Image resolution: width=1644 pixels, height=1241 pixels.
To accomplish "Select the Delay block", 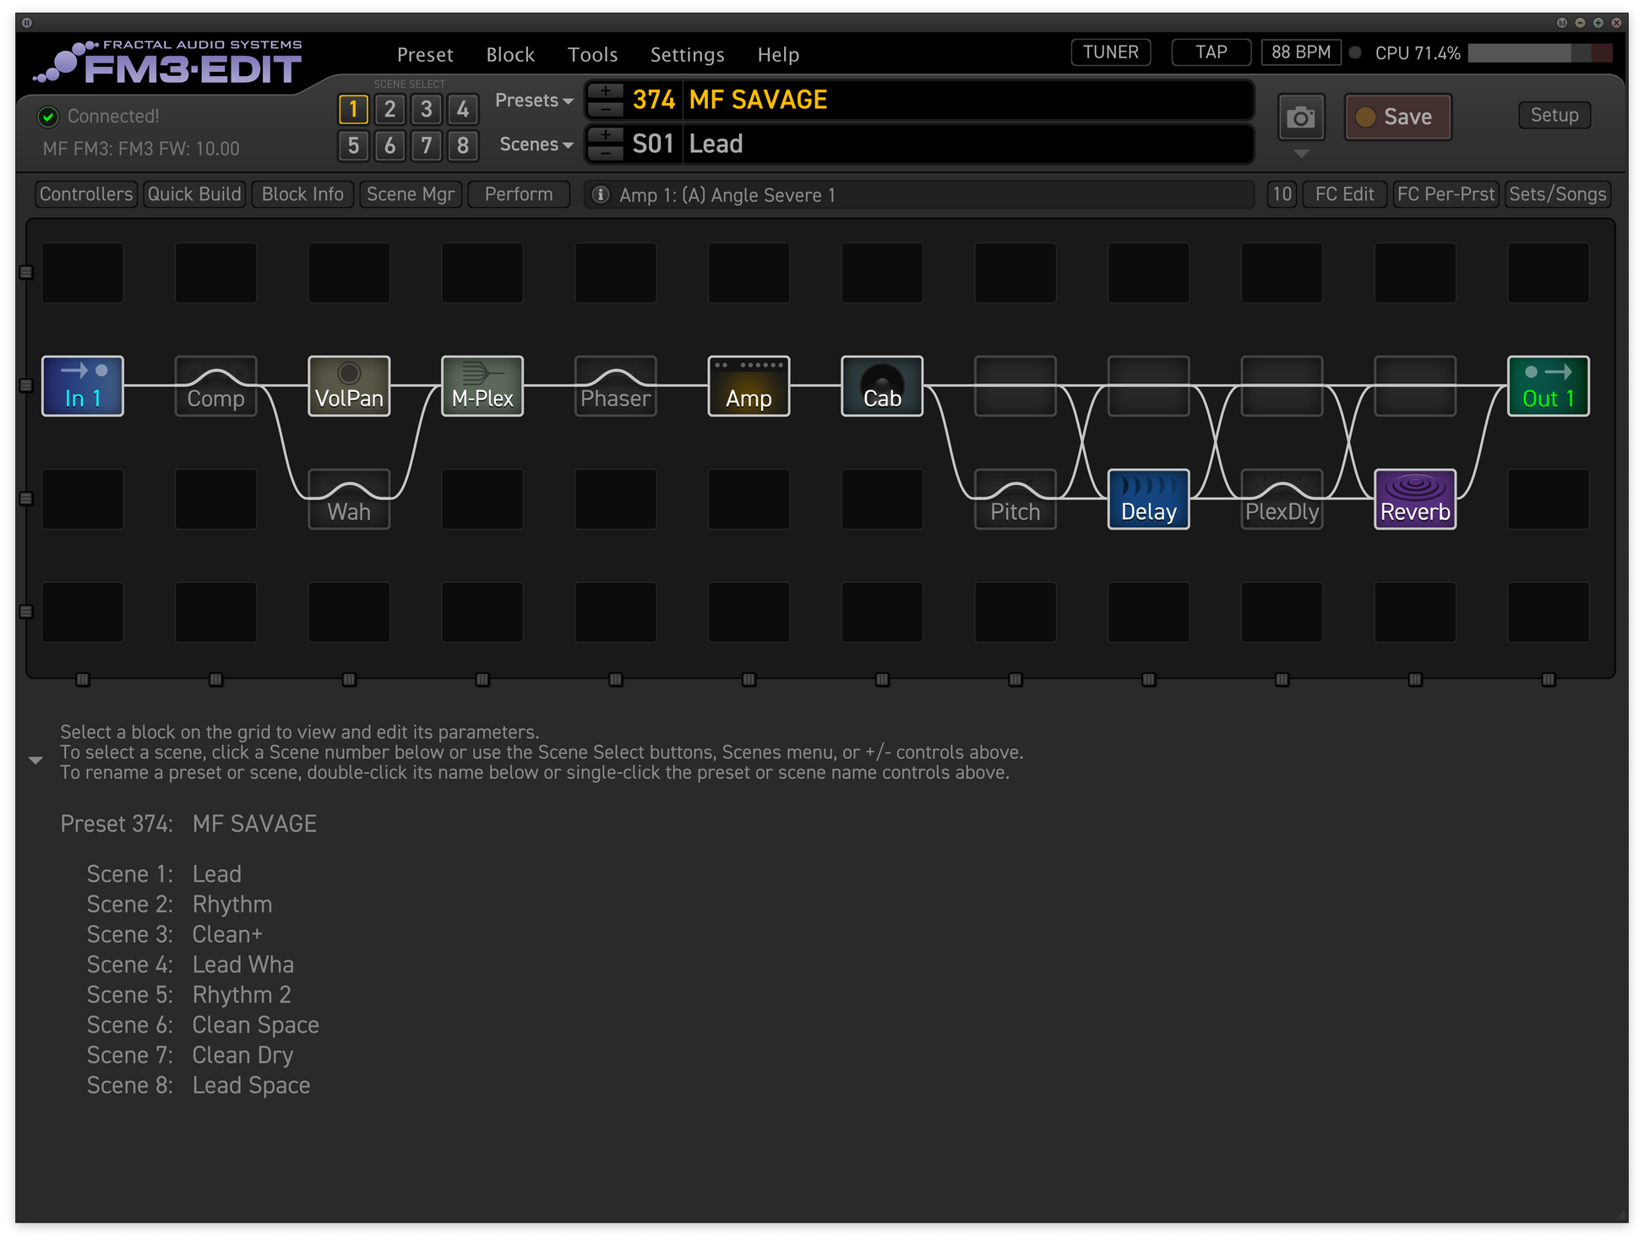I will [x=1148, y=499].
